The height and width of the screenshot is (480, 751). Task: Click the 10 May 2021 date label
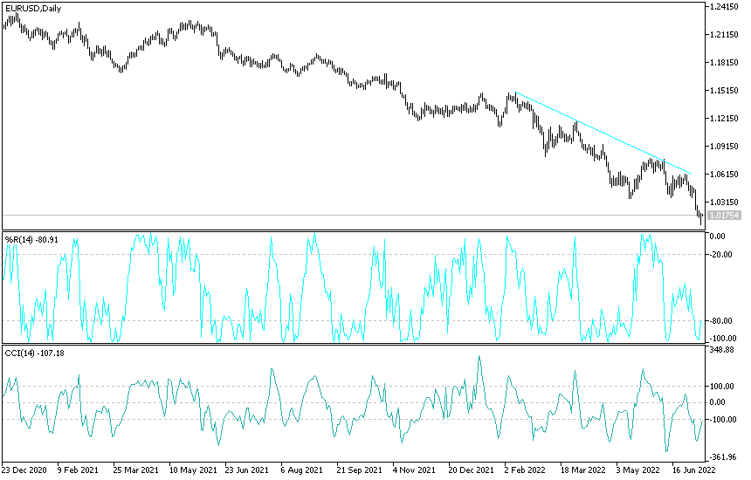click(192, 470)
